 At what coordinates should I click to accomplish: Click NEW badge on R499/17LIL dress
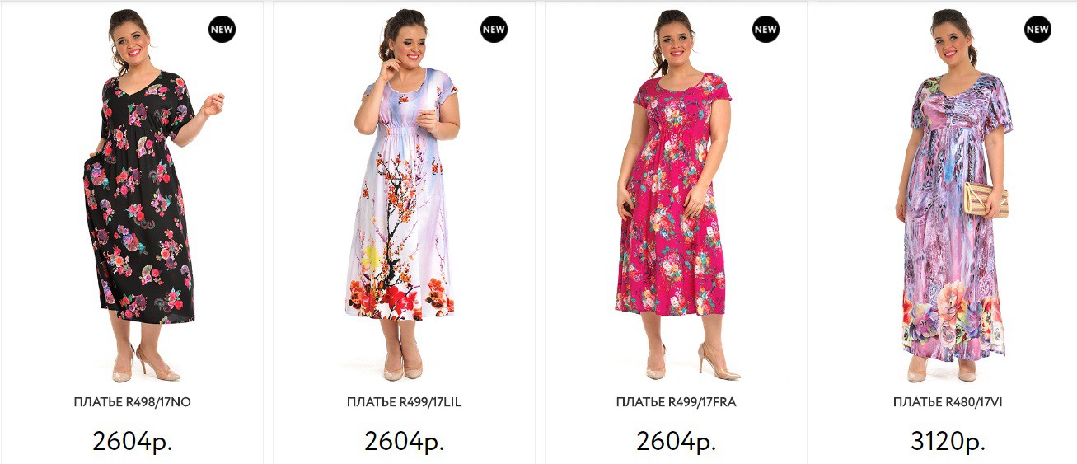494,30
